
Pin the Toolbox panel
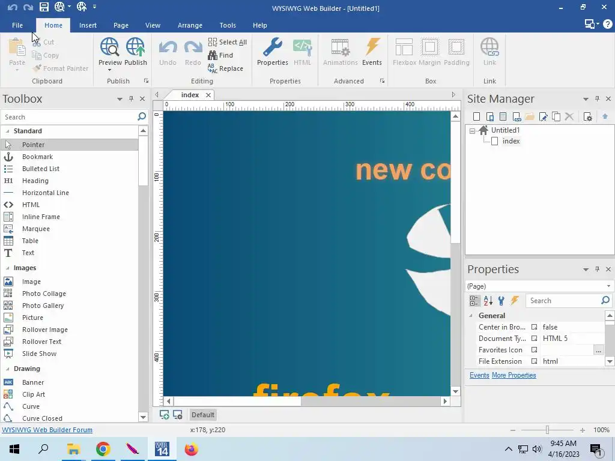pyautogui.click(x=131, y=99)
